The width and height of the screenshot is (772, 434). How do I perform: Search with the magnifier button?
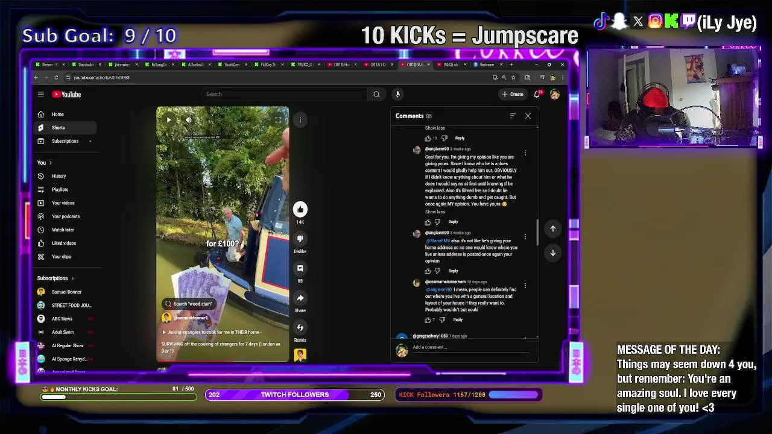[x=376, y=94]
